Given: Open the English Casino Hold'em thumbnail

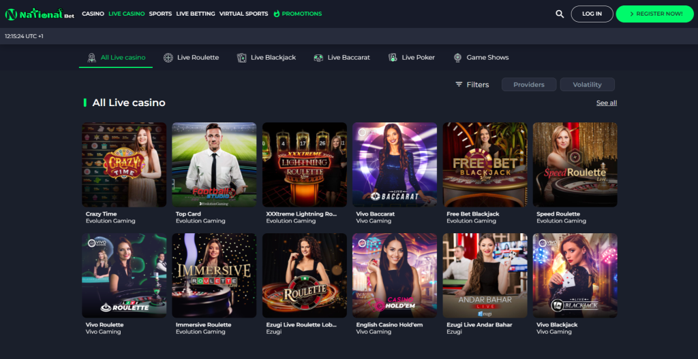Looking at the screenshot, I should pyautogui.click(x=395, y=275).
